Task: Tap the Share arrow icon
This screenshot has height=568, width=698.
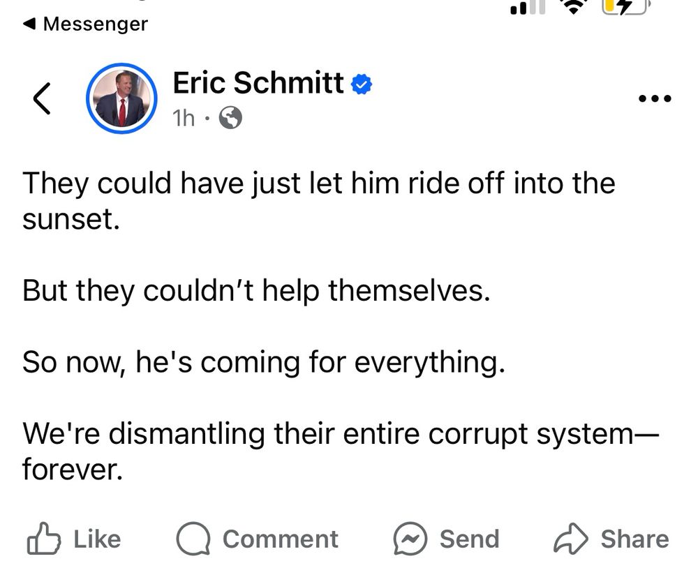Action: coord(572,539)
